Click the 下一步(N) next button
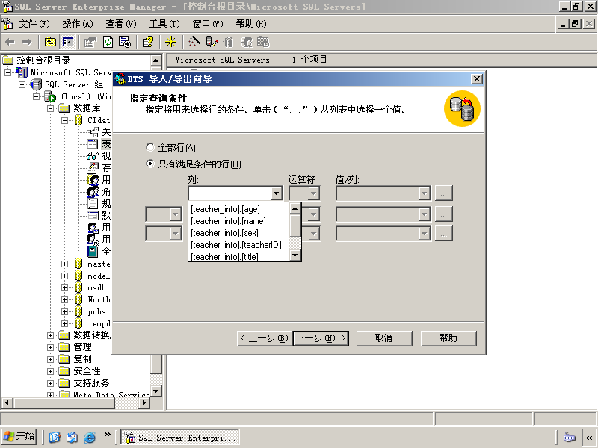 [321, 338]
